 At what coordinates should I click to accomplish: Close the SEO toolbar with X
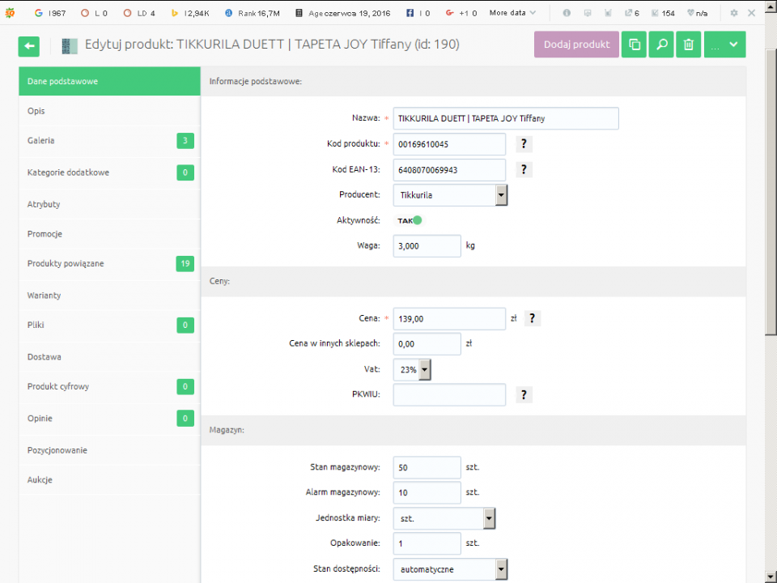pyautogui.click(x=752, y=13)
